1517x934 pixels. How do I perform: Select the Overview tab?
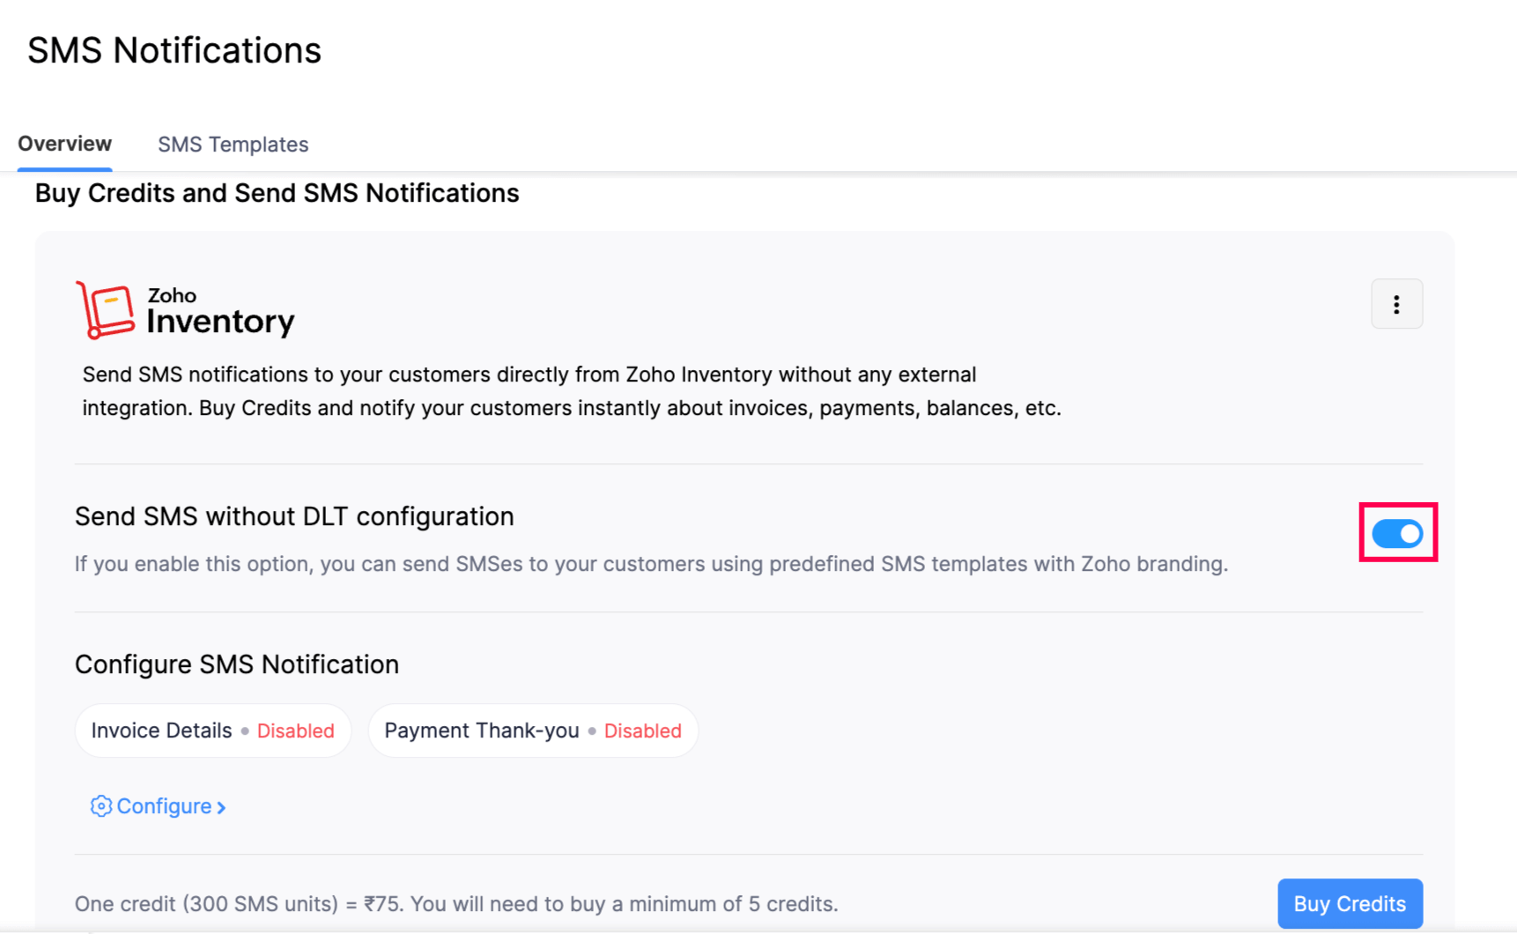[64, 144]
